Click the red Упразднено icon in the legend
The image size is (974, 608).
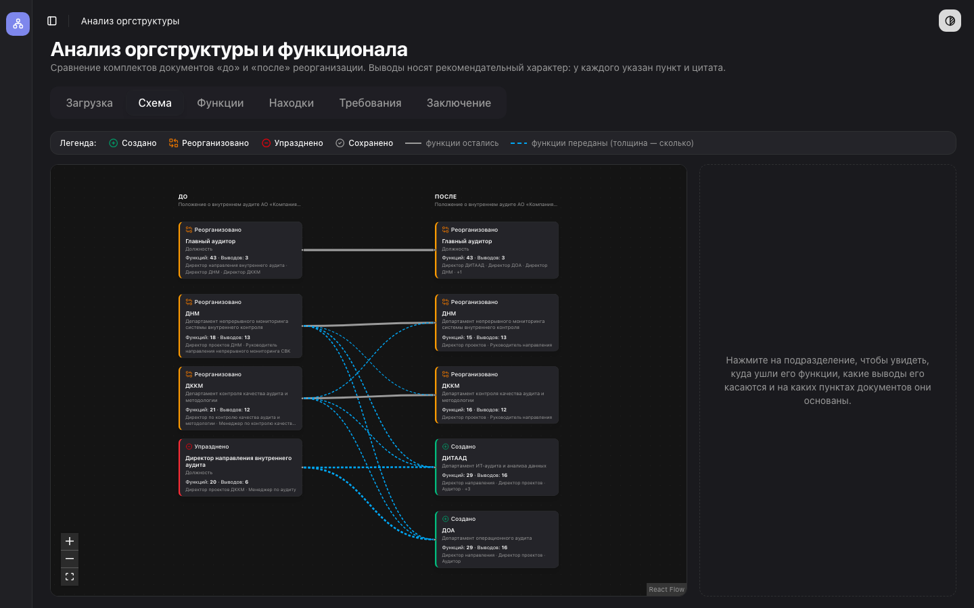(x=266, y=143)
